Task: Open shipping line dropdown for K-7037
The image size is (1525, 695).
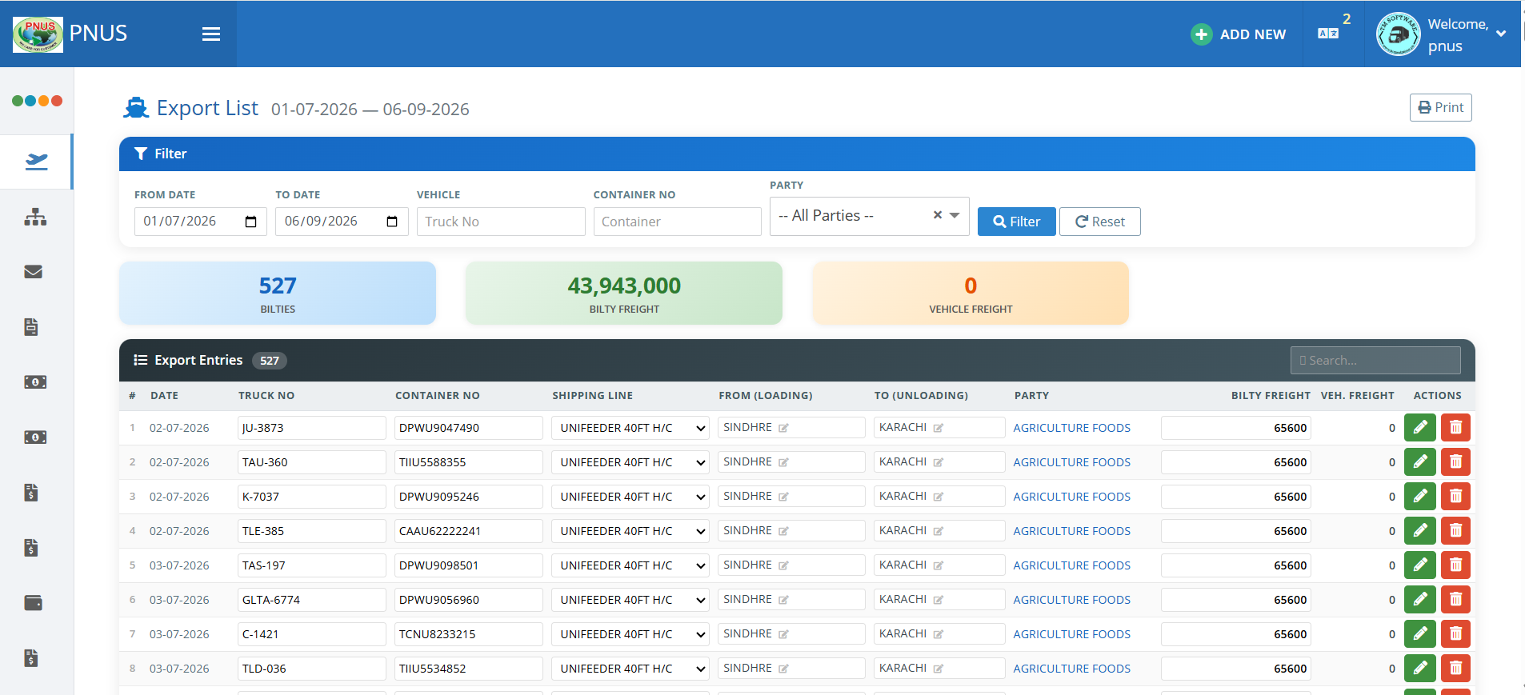Action: pyautogui.click(x=630, y=497)
